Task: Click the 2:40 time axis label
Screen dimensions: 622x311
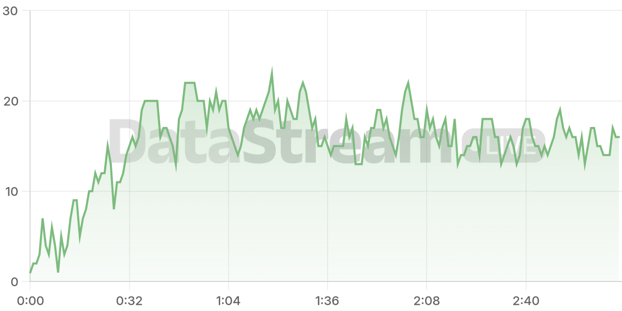Action: coord(526,301)
